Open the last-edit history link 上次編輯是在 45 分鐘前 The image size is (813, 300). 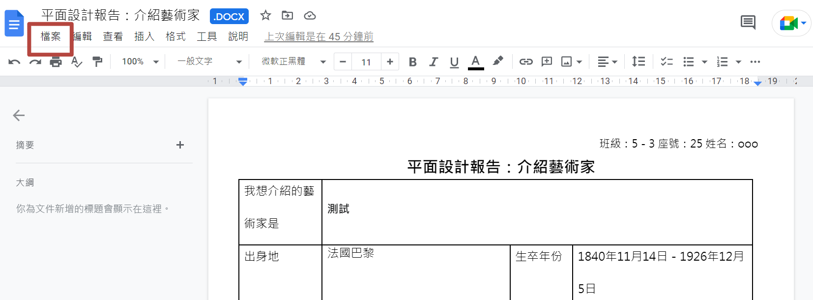pos(319,37)
